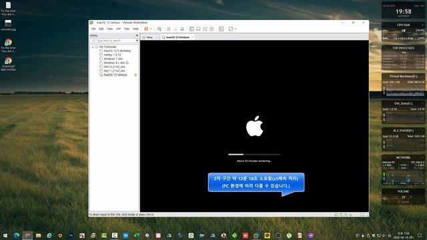Screen dimensions: 427x240
Task: Open the library search dropdown arrow
Action: 137,41
